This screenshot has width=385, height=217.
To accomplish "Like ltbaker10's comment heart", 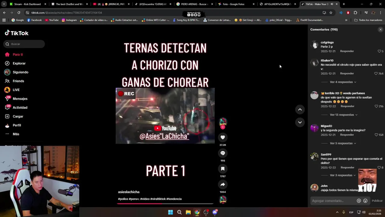I will click(x=376, y=74).
